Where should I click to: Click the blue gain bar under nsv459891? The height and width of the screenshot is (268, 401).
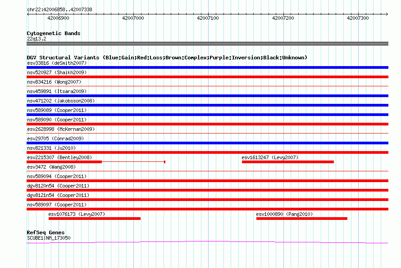207,96
